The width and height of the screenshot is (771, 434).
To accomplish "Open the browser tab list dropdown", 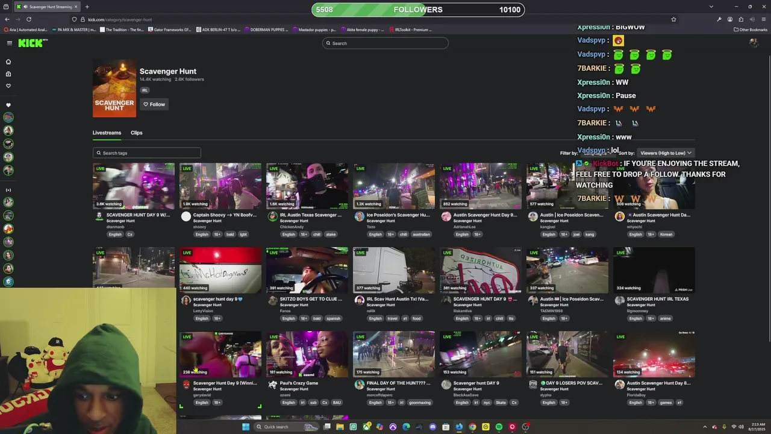I will click(711, 7).
